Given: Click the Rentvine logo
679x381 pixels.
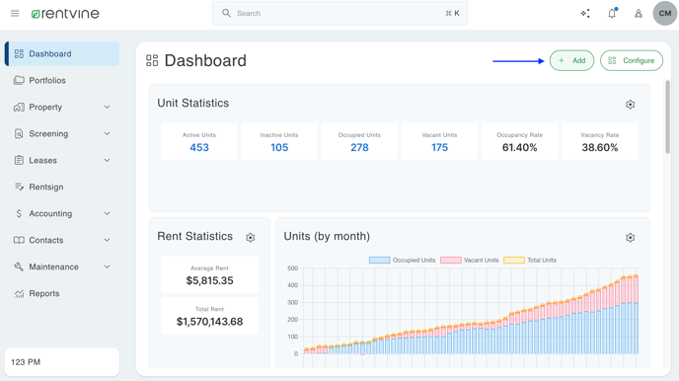Looking at the screenshot, I should tap(65, 14).
